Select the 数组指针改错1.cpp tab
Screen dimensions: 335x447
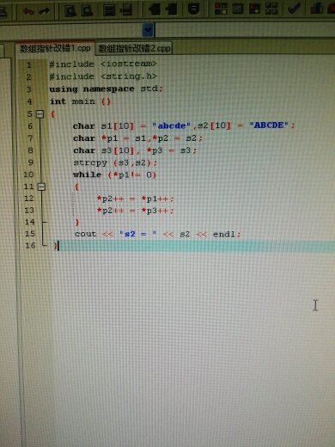[55, 48]
